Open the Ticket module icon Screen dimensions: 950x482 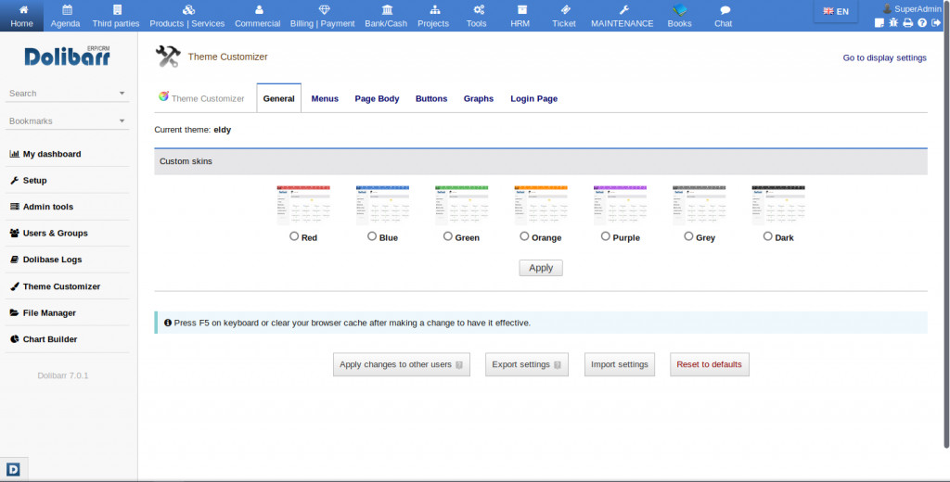pos(564,10)
